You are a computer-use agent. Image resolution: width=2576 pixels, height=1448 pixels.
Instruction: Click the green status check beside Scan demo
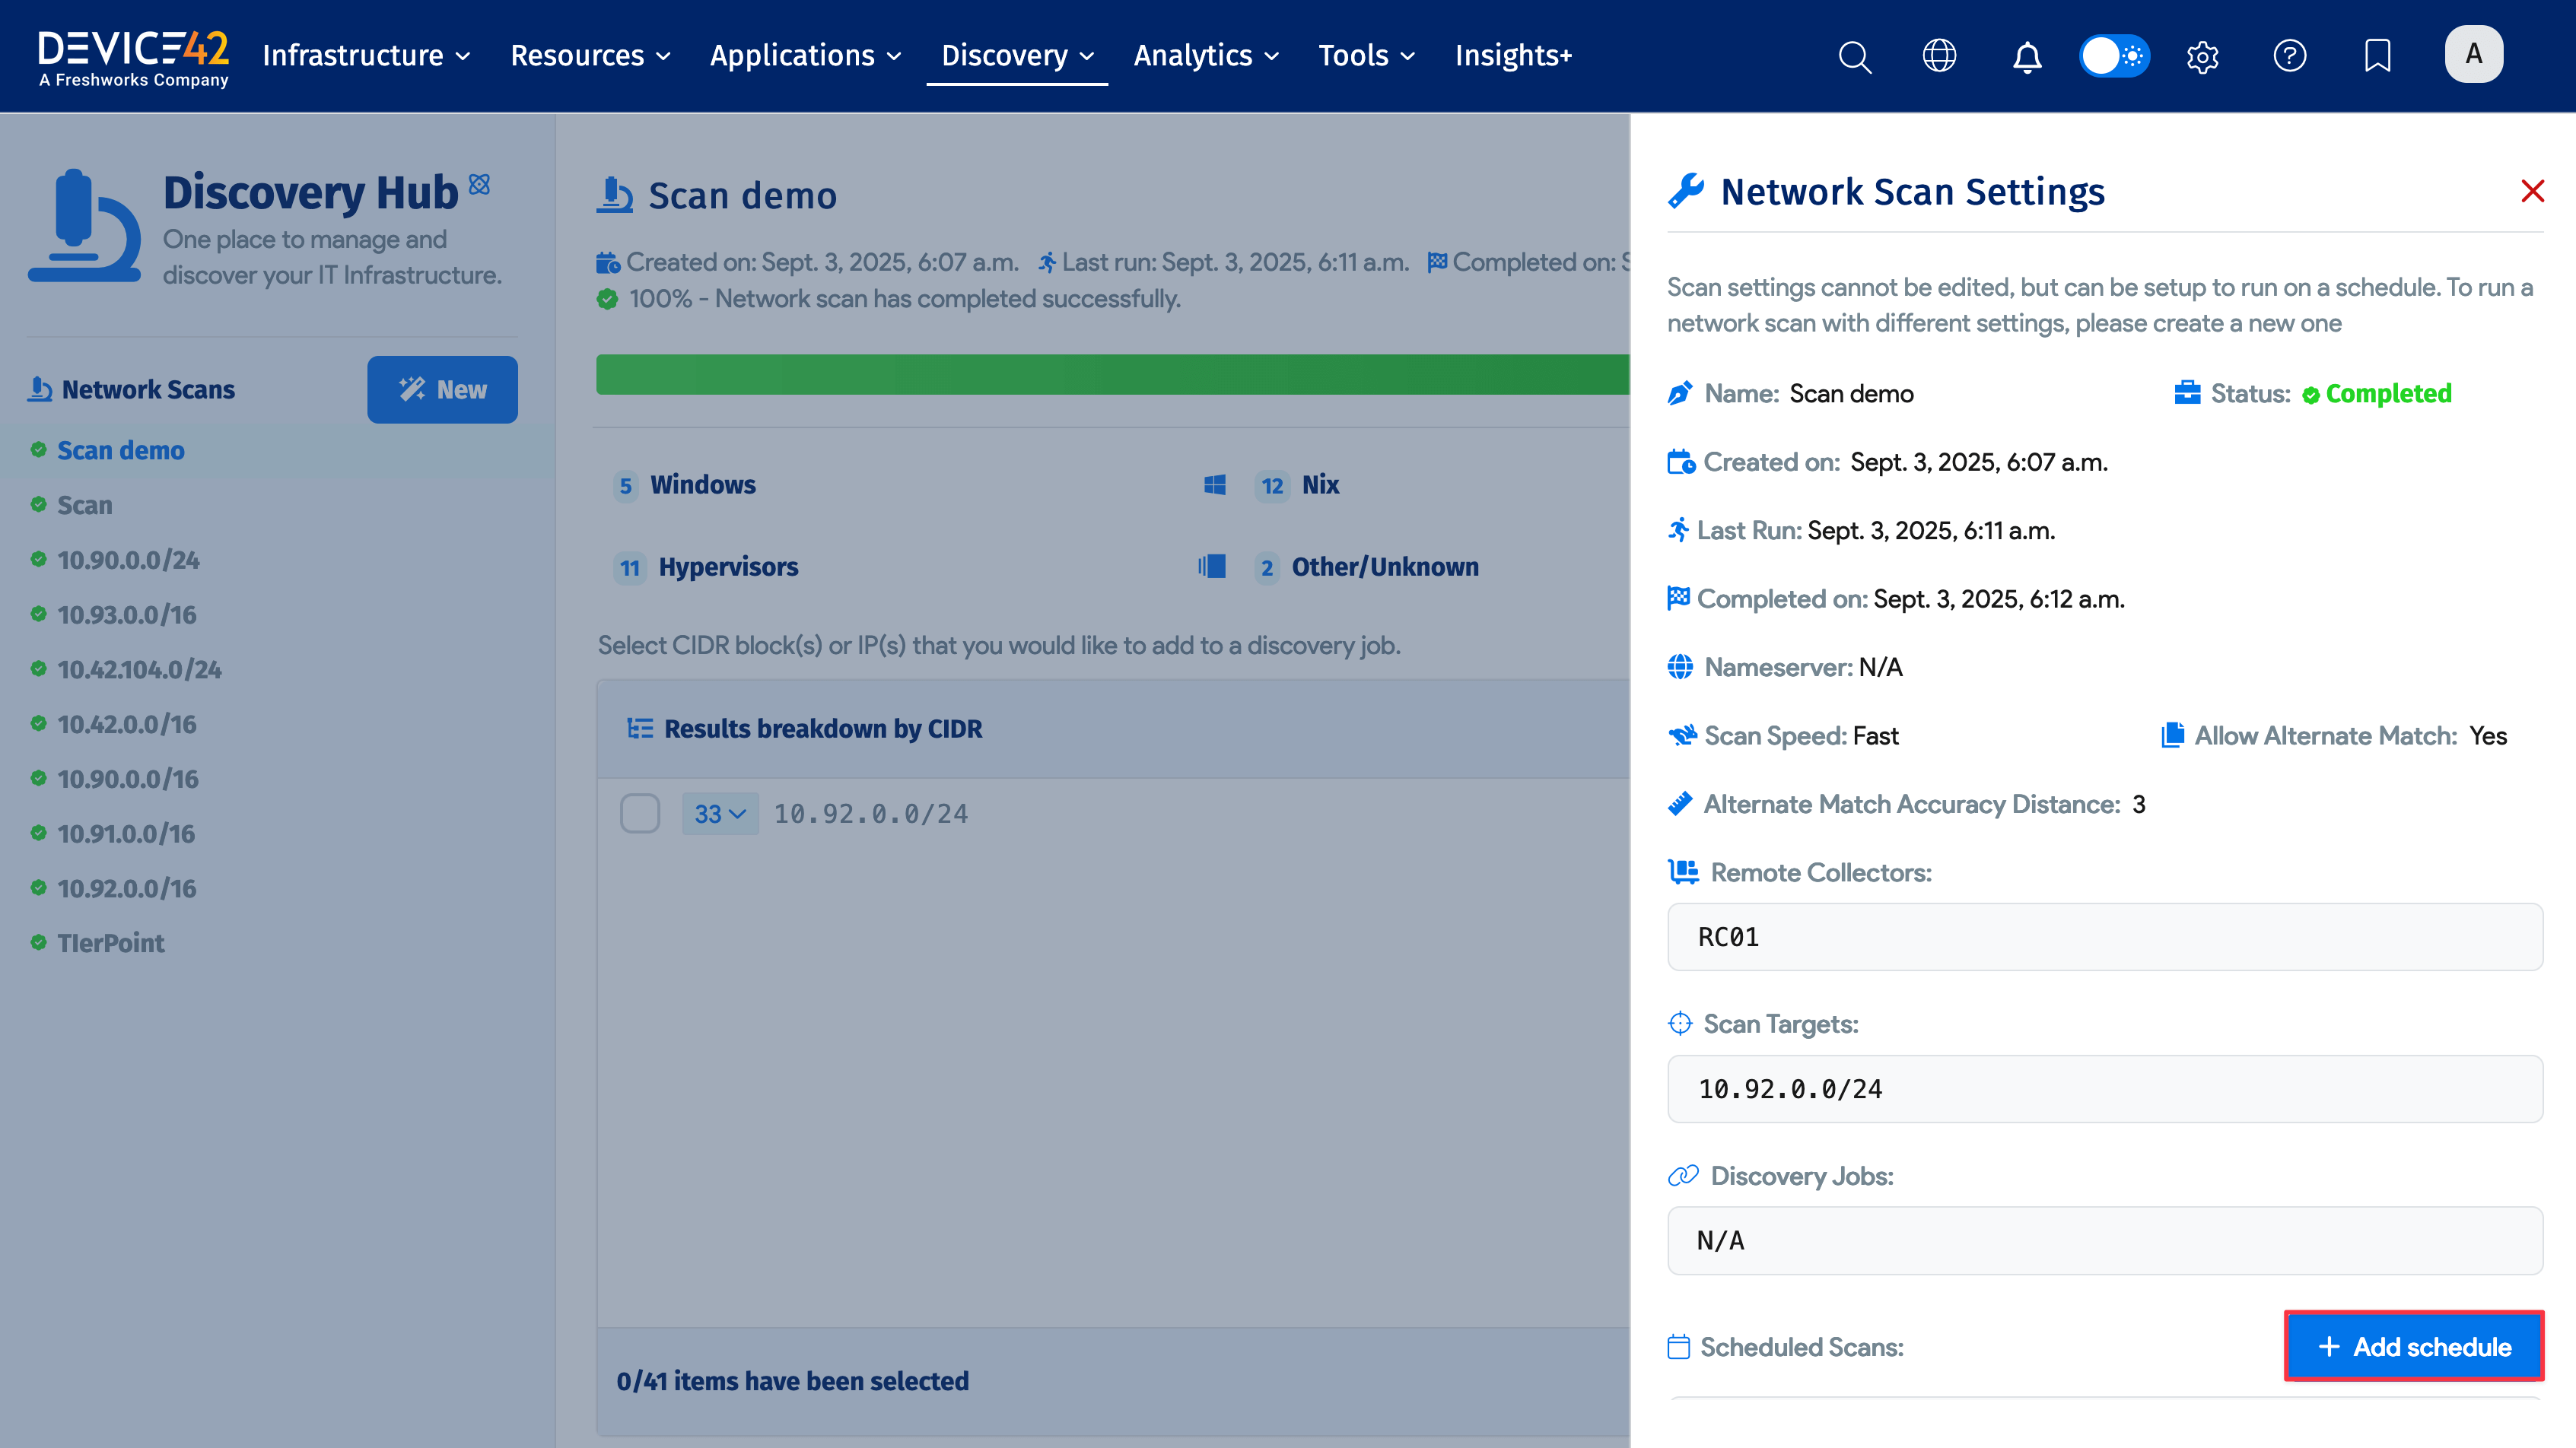(38, 449)
